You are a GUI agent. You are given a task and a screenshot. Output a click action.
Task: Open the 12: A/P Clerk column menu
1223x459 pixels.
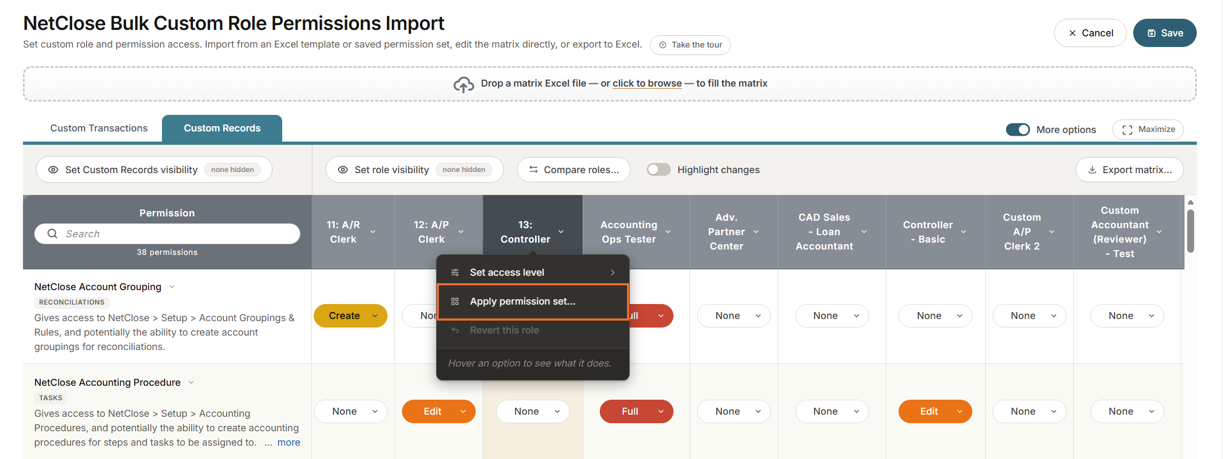461,232
